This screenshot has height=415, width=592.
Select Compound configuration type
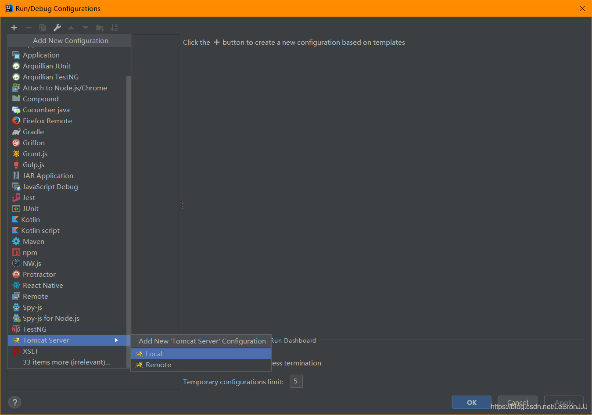pyautogui.click(x=69, y=99)
